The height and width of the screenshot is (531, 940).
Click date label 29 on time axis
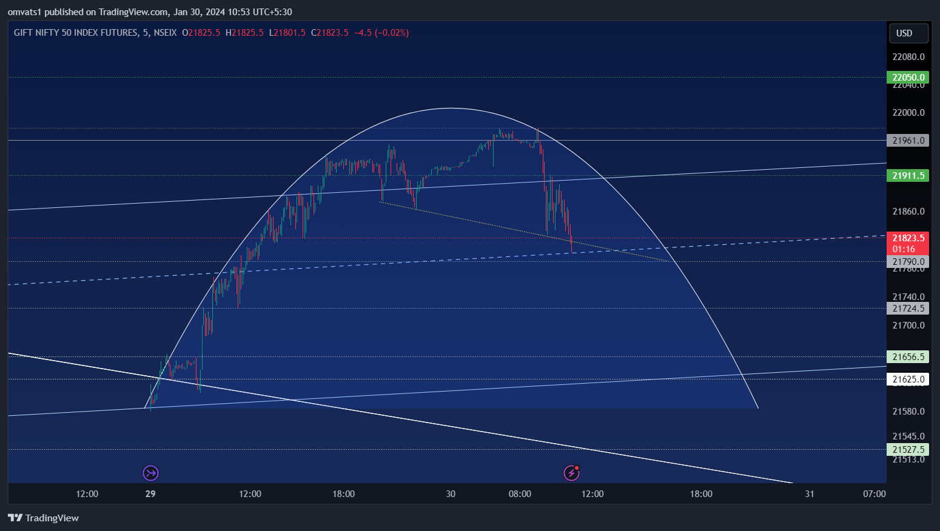[150, 494]
